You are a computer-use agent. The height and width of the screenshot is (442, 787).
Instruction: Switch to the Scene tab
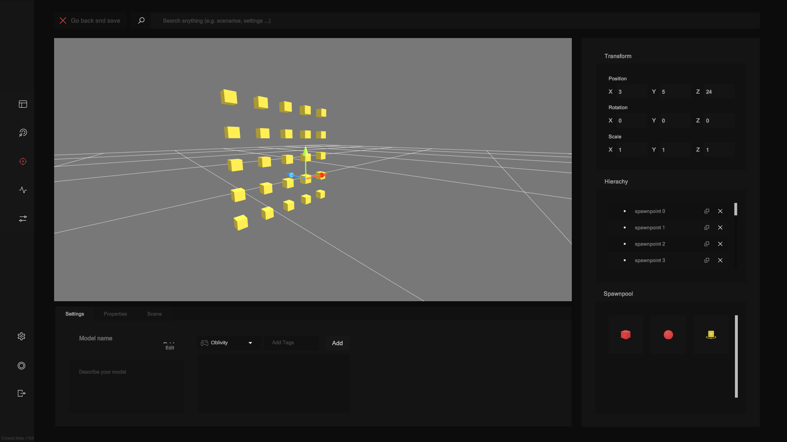(x=155, y=314)
